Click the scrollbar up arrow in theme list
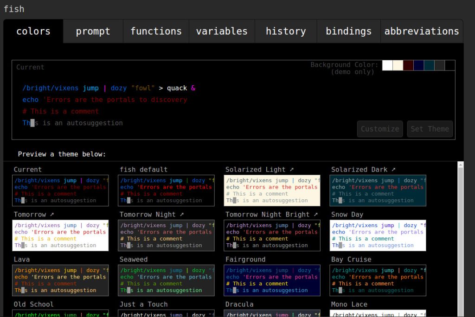Screen dimensions: 475x317 click(x=460, y=165)
